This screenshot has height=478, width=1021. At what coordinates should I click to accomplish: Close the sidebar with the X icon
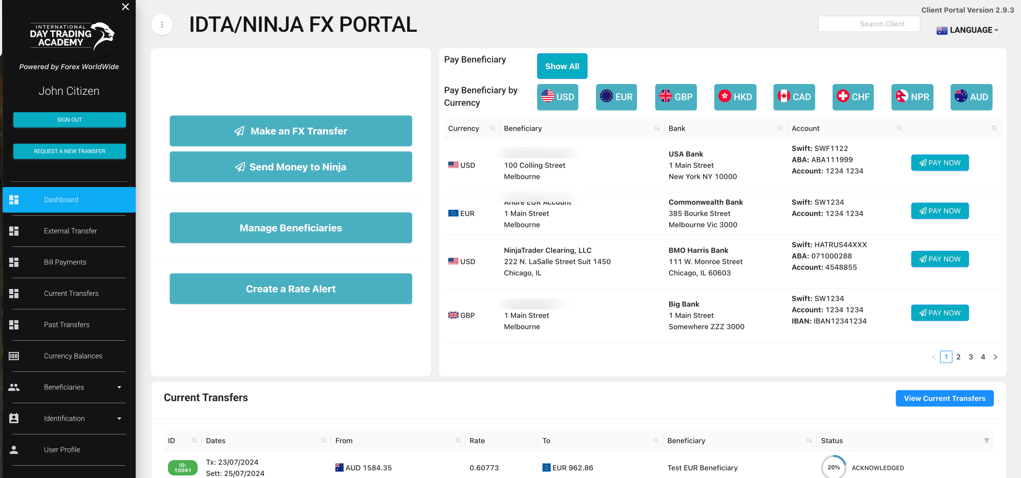[x=125, y=7]
